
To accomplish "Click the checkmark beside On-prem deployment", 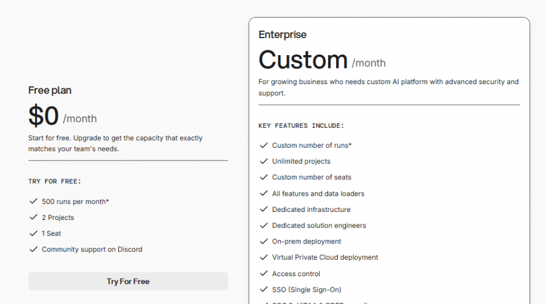I will (x=263, y=242).
